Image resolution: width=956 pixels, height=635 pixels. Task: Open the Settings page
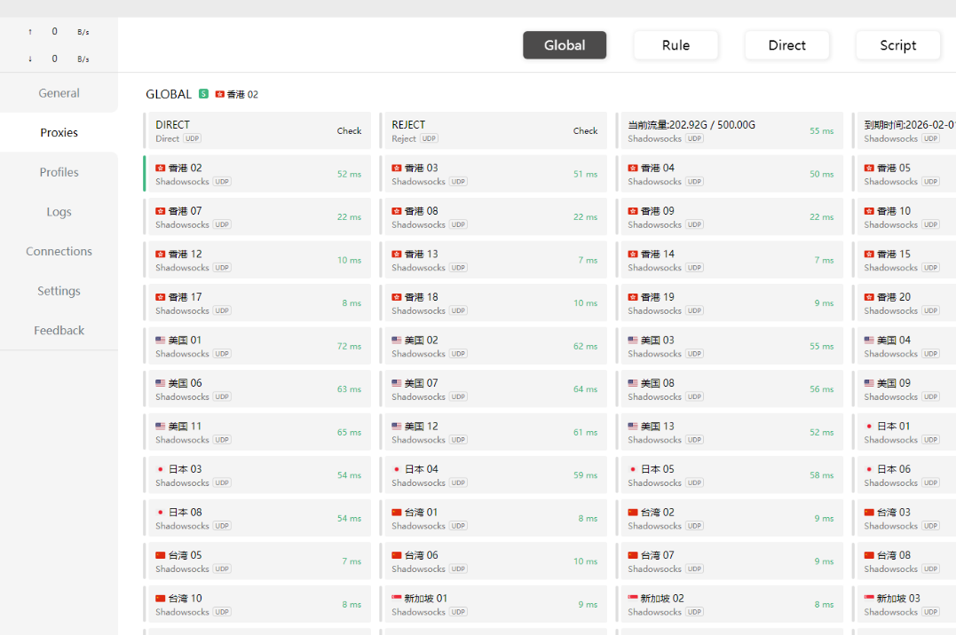click(x=59, y=291)
